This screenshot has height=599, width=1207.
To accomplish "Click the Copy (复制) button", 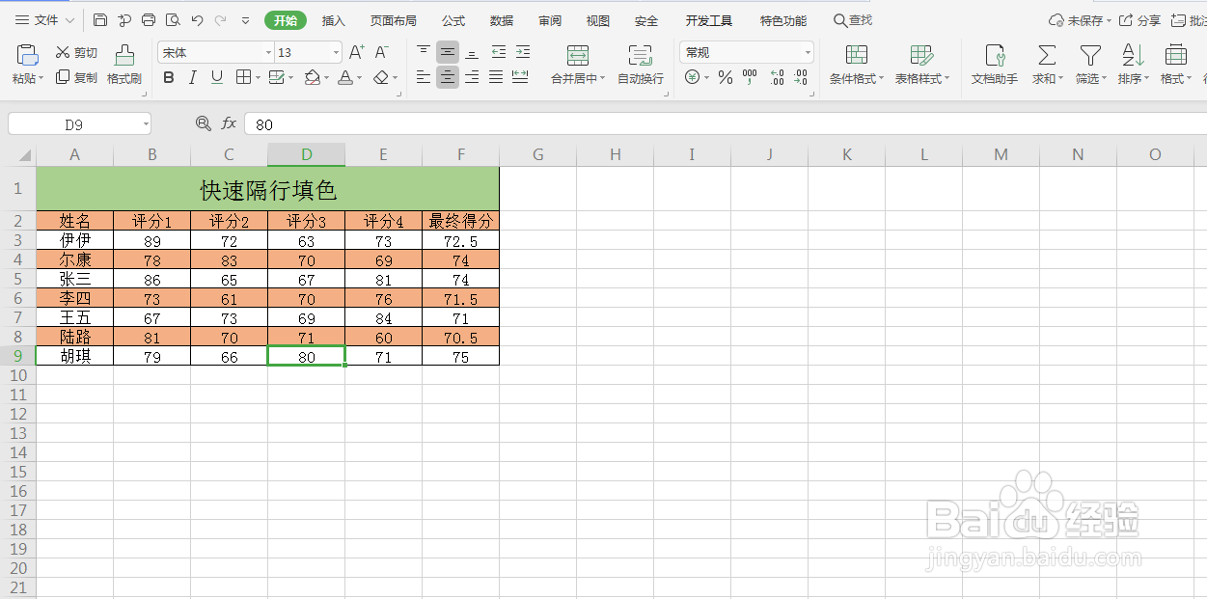I will 76,77.
